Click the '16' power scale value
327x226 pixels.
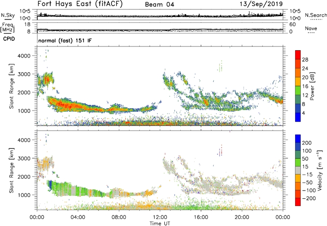tap(305, 86)
